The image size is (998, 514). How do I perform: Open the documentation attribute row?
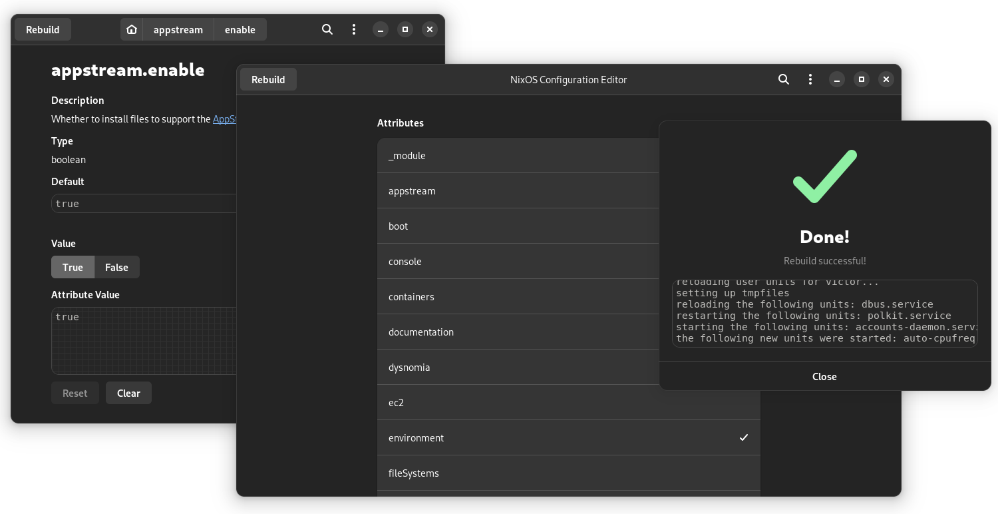point(518,332)
